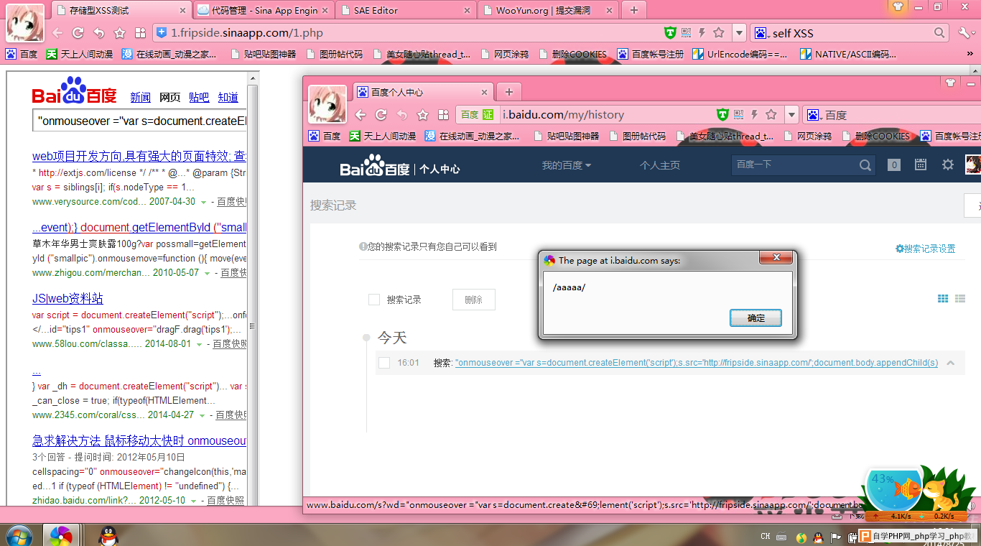Image resolution: width=981 pixels, height=546 pixels.
Task: Go back in Baidu personal center window
Action: click(x=361, y=115)
